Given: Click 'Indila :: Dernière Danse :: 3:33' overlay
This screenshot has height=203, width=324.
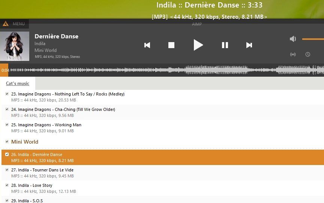Looking at the screenshot, I should [x=209, y=5].
